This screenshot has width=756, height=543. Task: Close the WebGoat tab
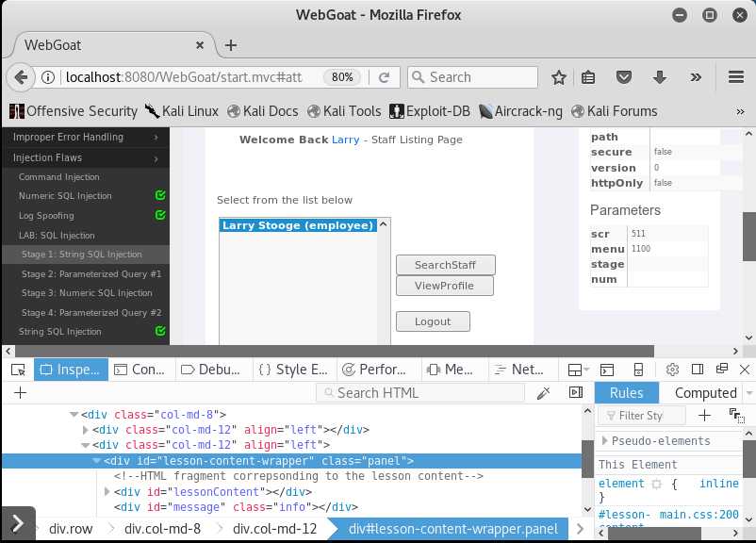click(x=200, y=45)
